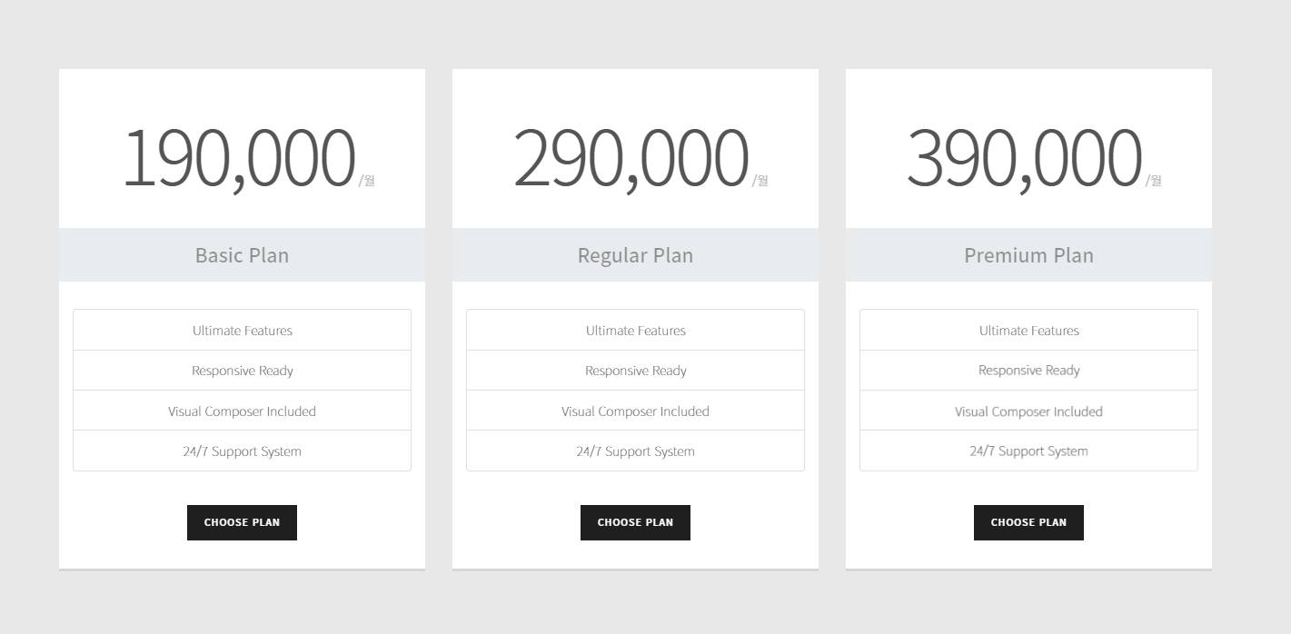Click Visual Composer Included in Basic Plan
Screen dimensions: 1291x634
pyautogui.click(x=242, y=411)
